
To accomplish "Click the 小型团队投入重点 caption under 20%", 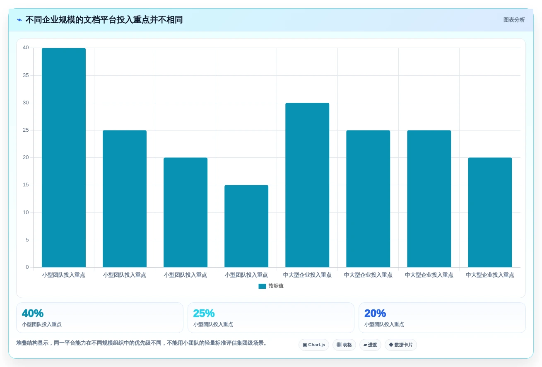I will (x=384, y=325).
